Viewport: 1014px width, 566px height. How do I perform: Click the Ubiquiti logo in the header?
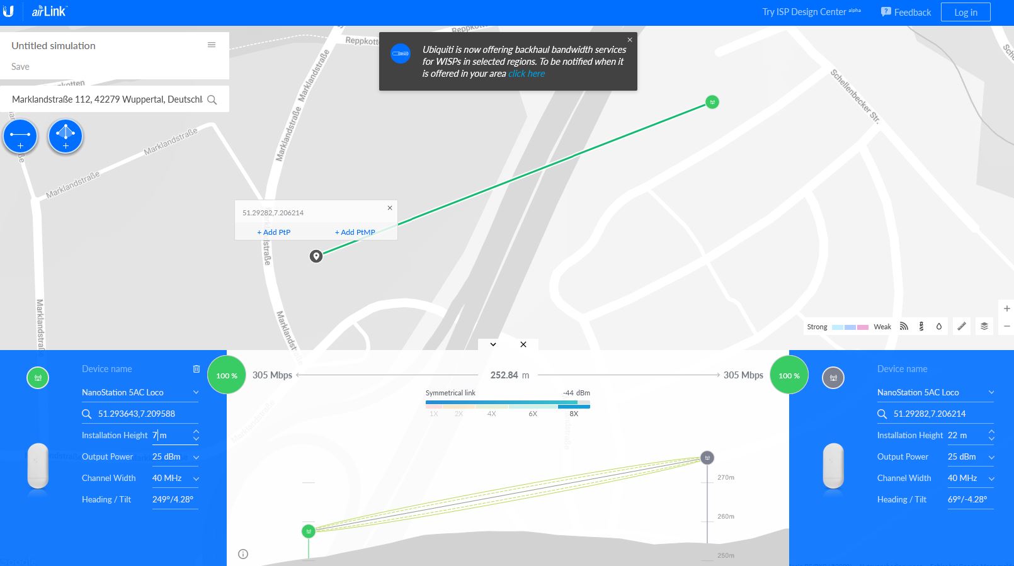[8, 11]
